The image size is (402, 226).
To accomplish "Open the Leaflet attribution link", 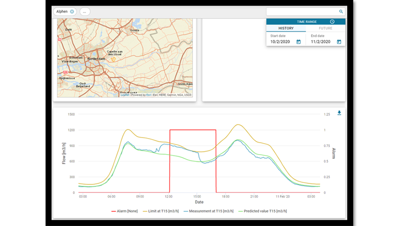I will click(125, 95).
